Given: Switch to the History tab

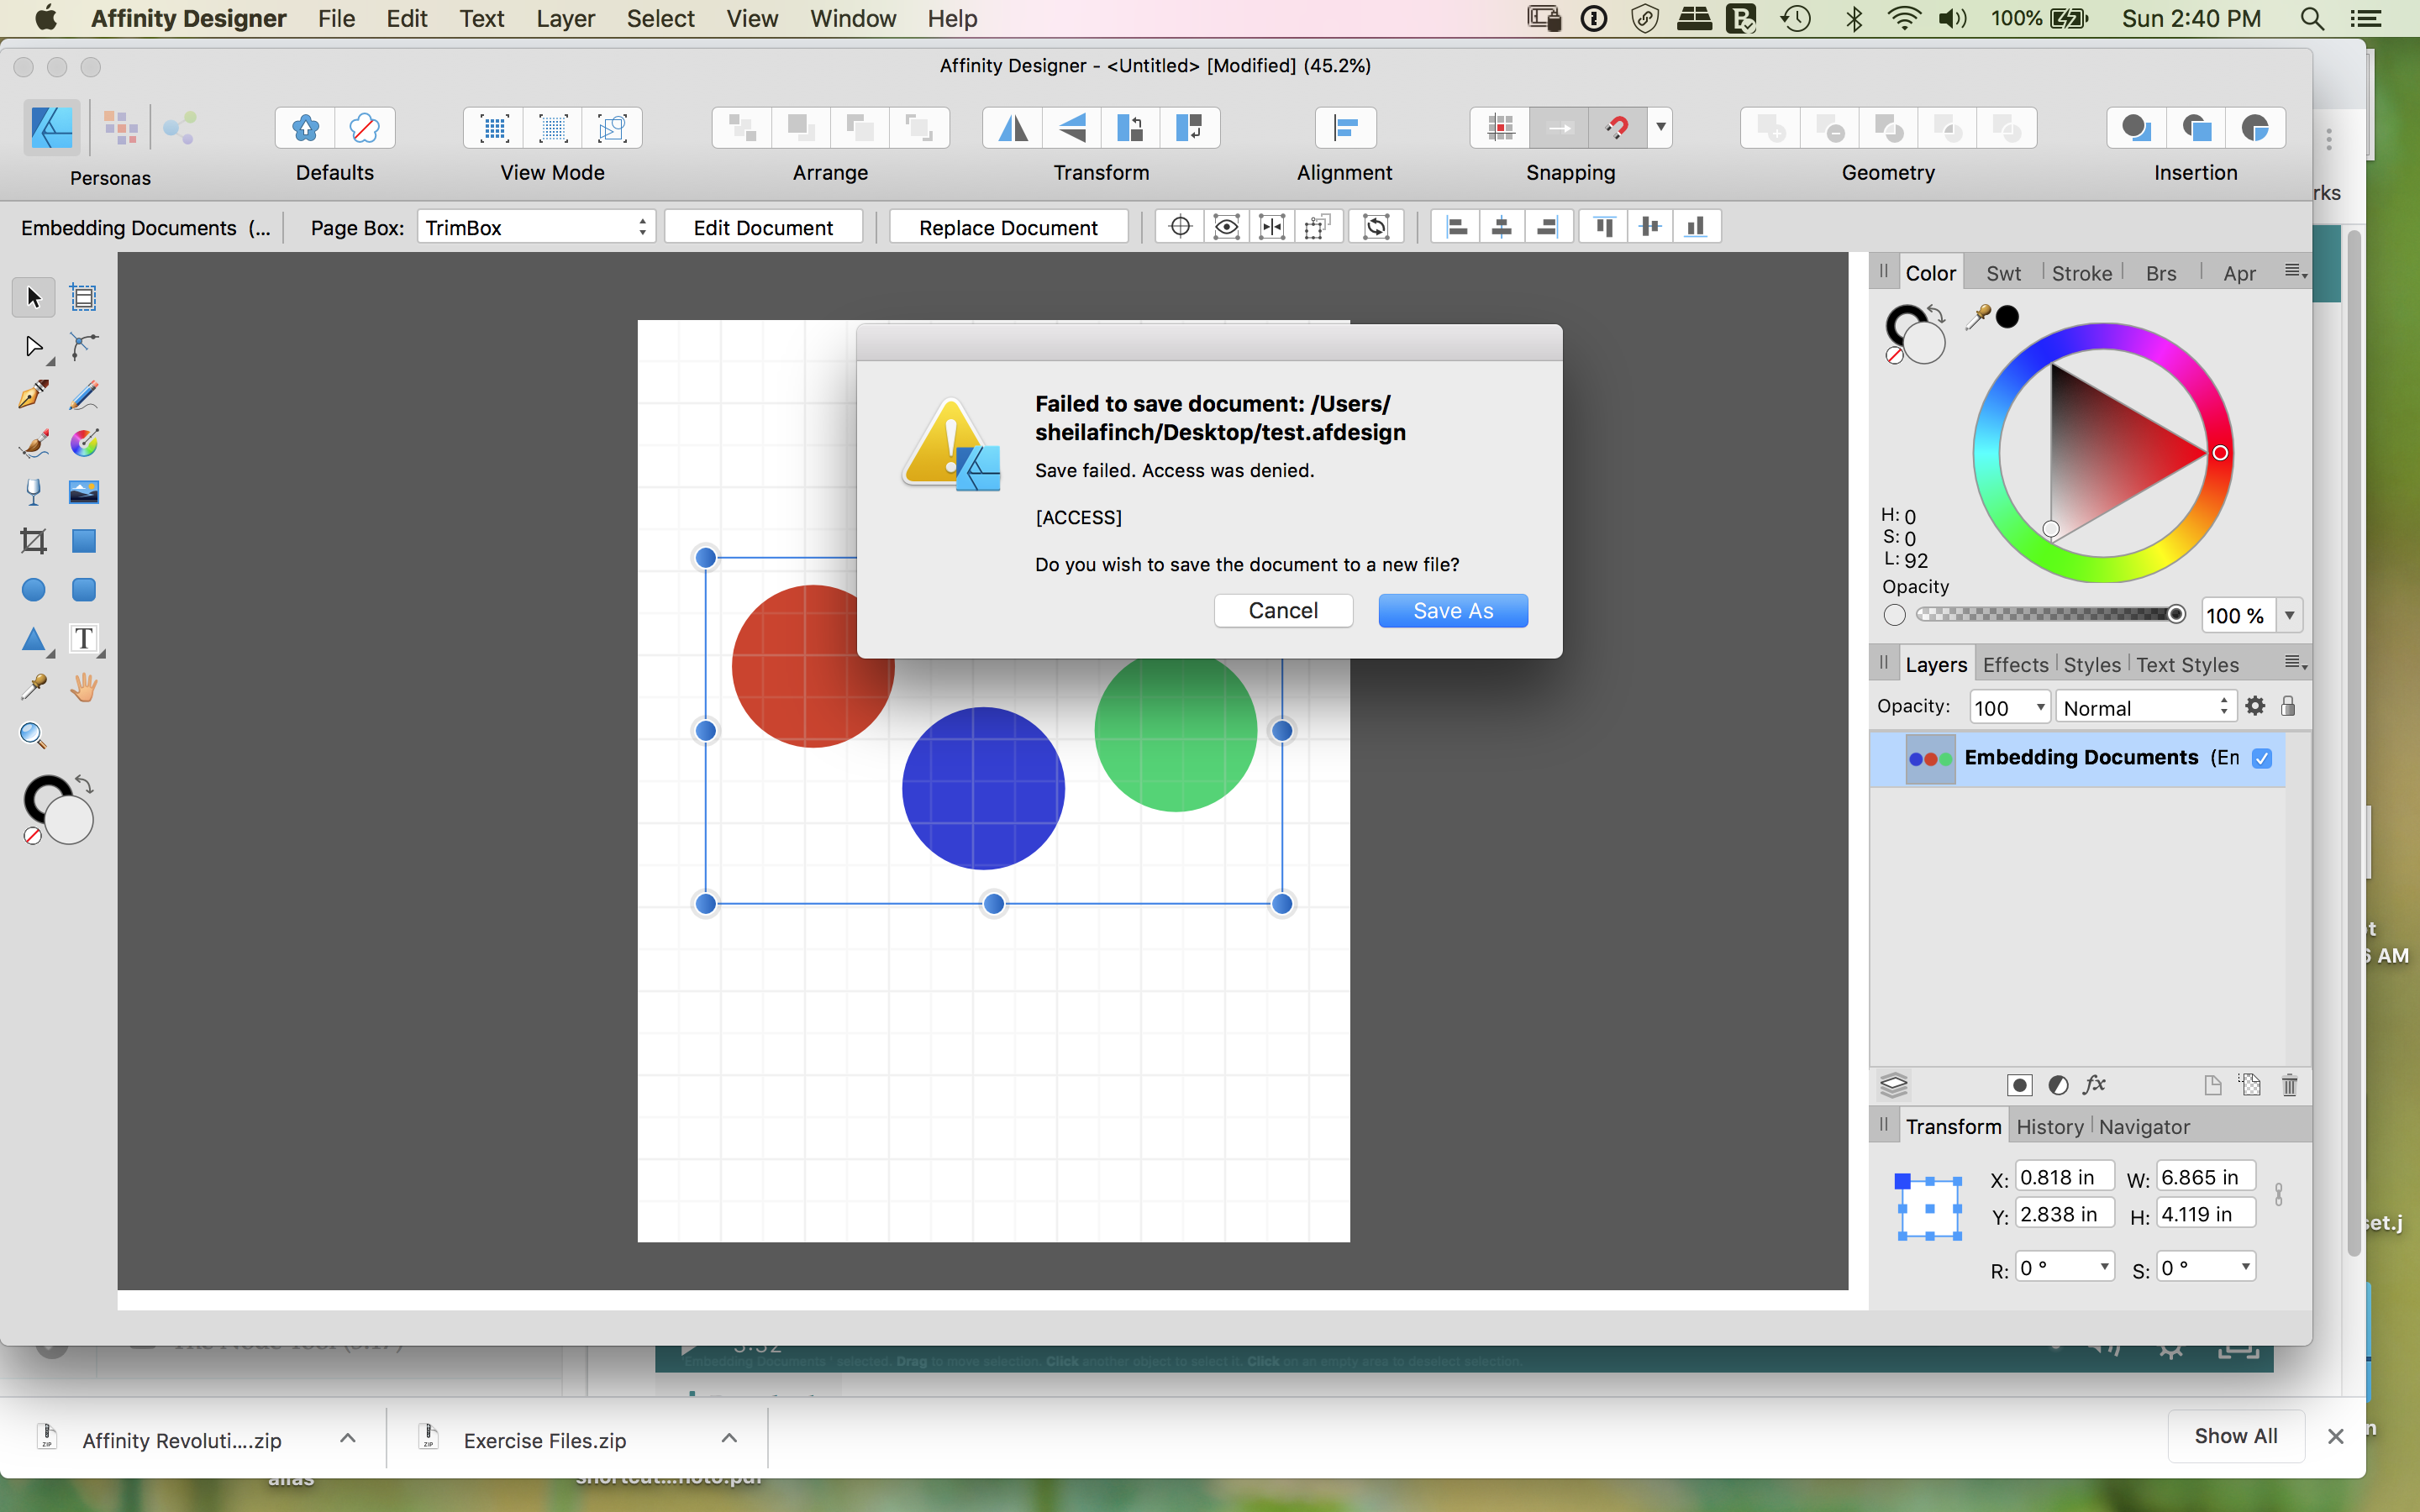Looking at the screenshot, I should coord(2049,1127).
